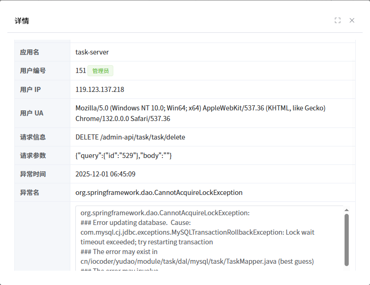
Task: Click the 用户 IP row label
Action: pyautogui.click(x=31, y=90)
